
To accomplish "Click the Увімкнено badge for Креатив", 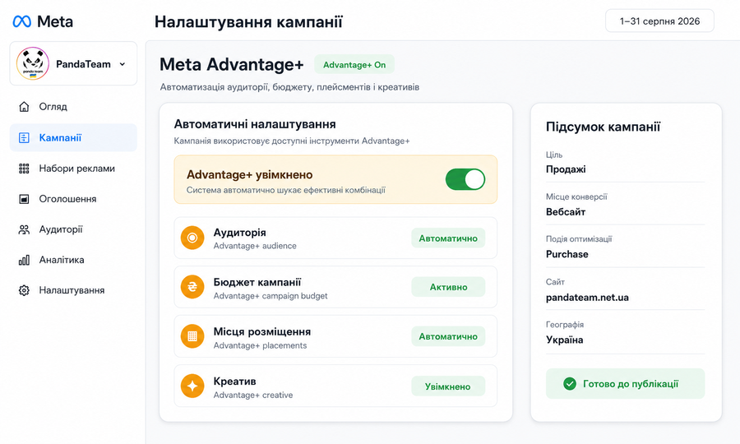I will pyautogui.click(x=448, y=386).
